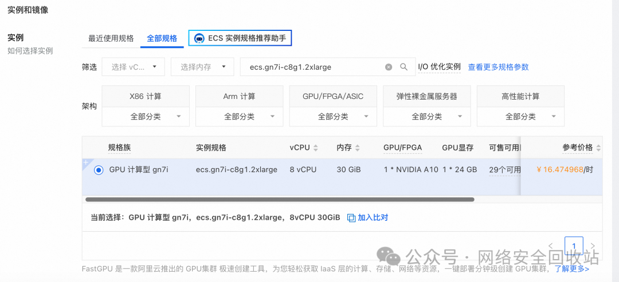Open the 选择 vCPU filter dropdown
Screen dimensions: 619x282
click(133, 67)
